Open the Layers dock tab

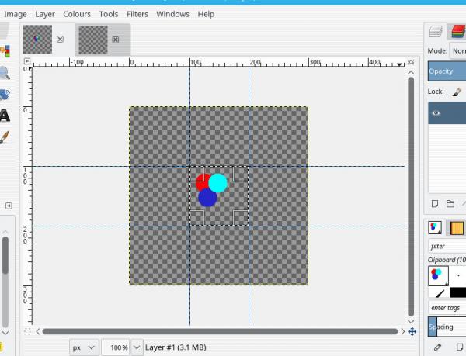(x=436, y=31)
